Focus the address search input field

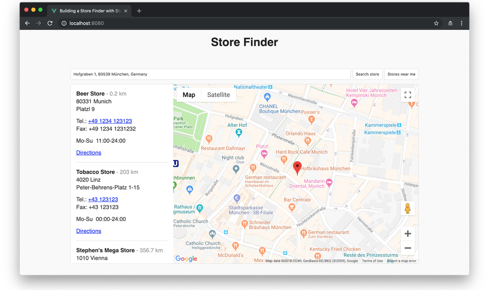tap(210, 74)
